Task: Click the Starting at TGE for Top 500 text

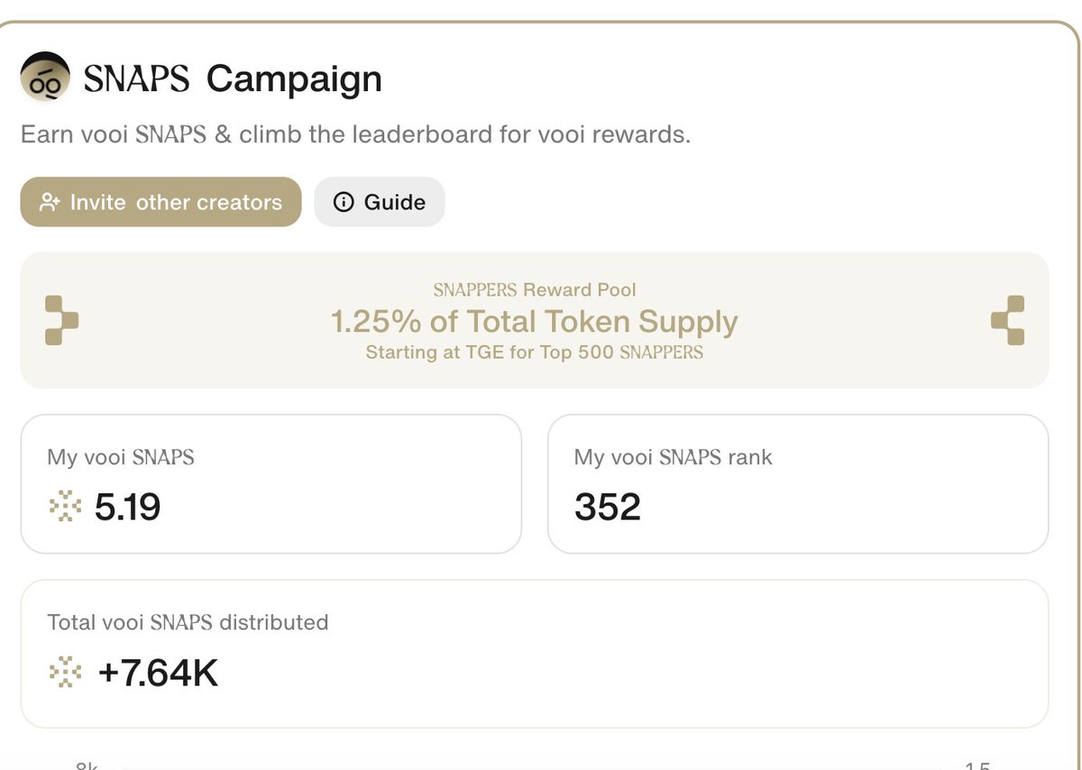Action: (x=535, y=353)
